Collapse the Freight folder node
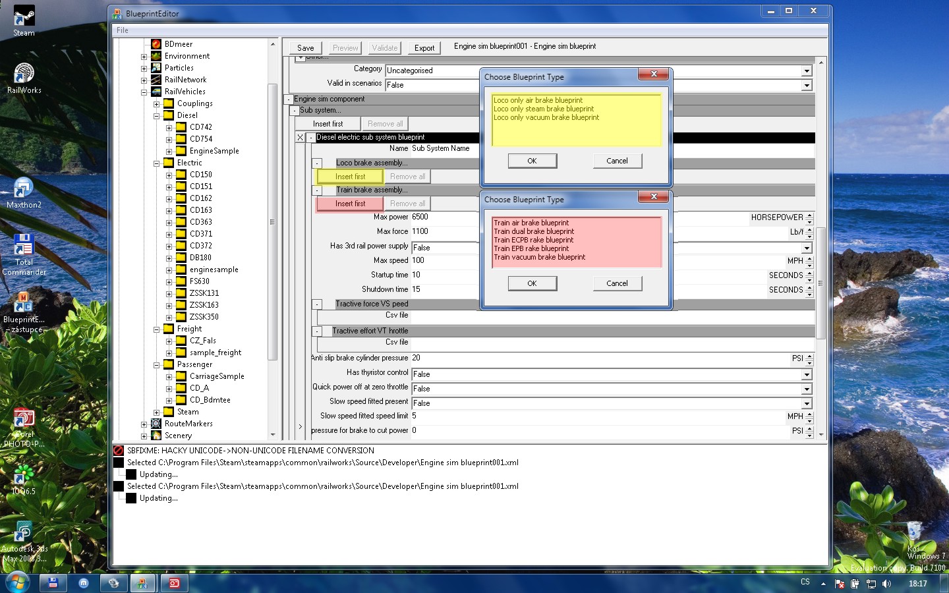 pyautogui.click(x=157, y=329)
